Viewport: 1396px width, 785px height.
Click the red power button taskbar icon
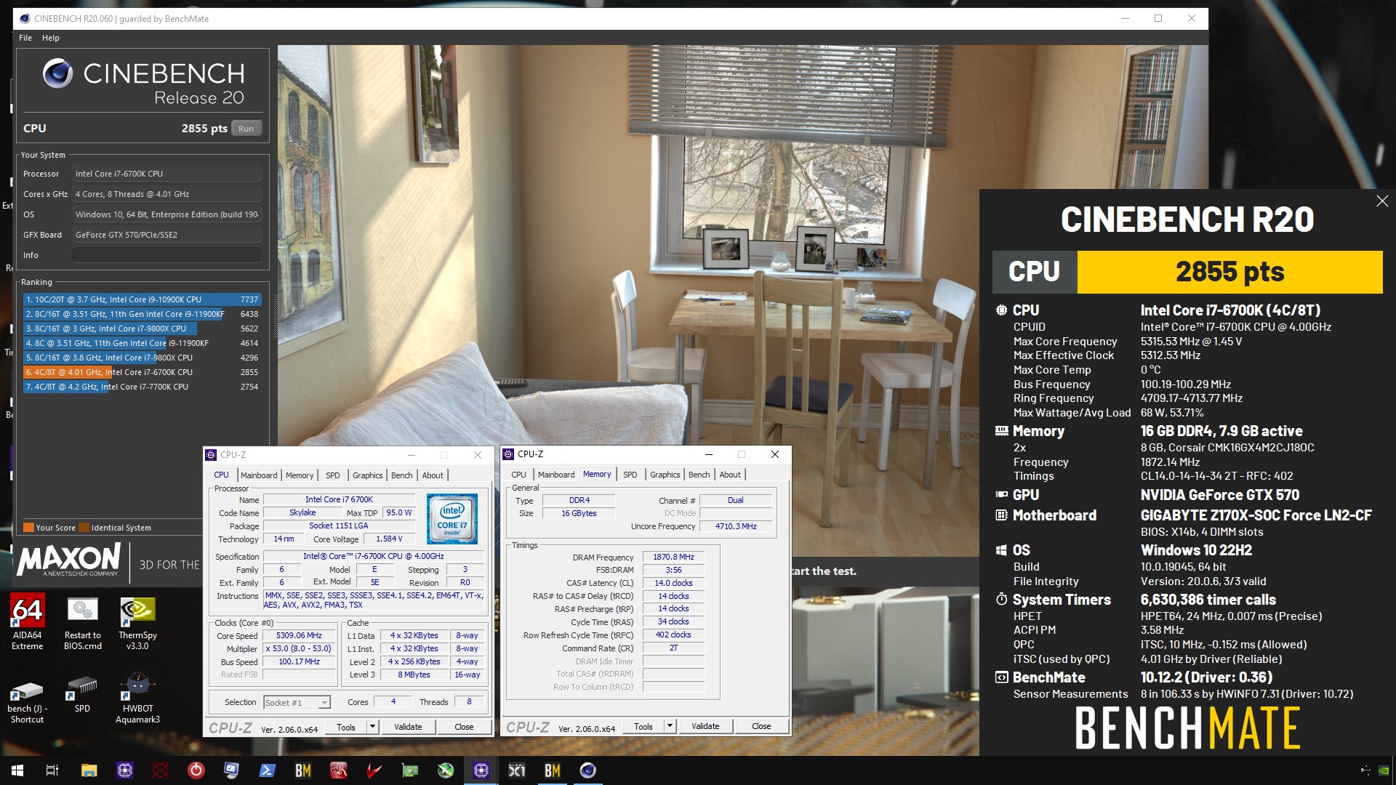196,770
